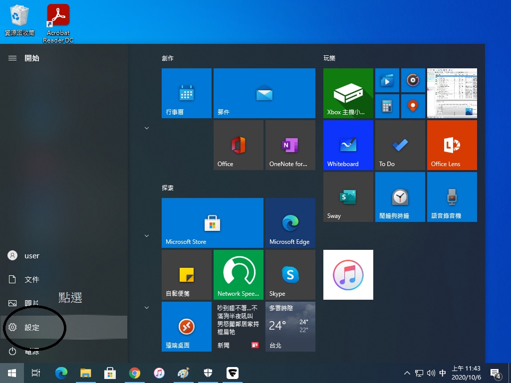Open the 台北 weather tile

coord(290,327)
